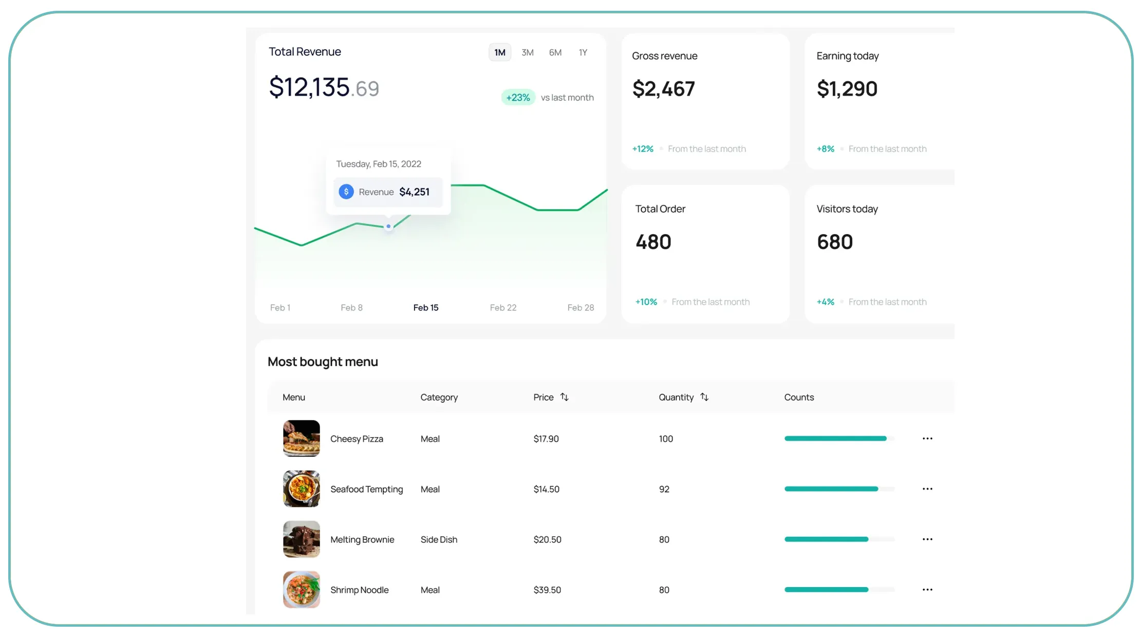The image size is (1142, 637).
Task: Click the Seafood Tempting counts progress bar
Action: 839,489
